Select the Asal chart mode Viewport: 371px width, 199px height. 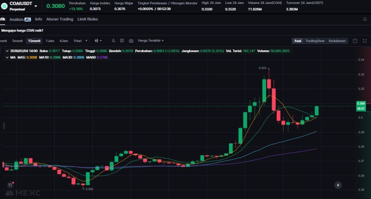297,41
